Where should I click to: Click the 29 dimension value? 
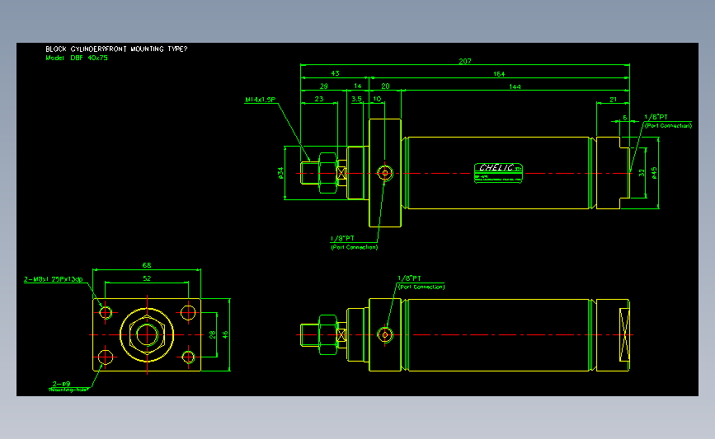pyautogui.click(x=324, y=86)
